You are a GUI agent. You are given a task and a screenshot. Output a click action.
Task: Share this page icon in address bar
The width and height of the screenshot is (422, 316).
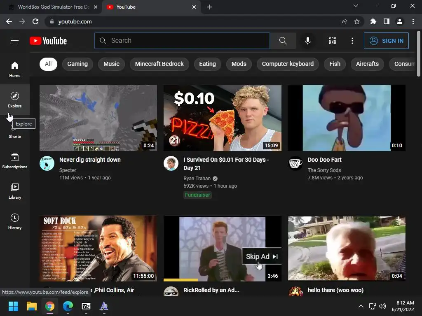344,21
